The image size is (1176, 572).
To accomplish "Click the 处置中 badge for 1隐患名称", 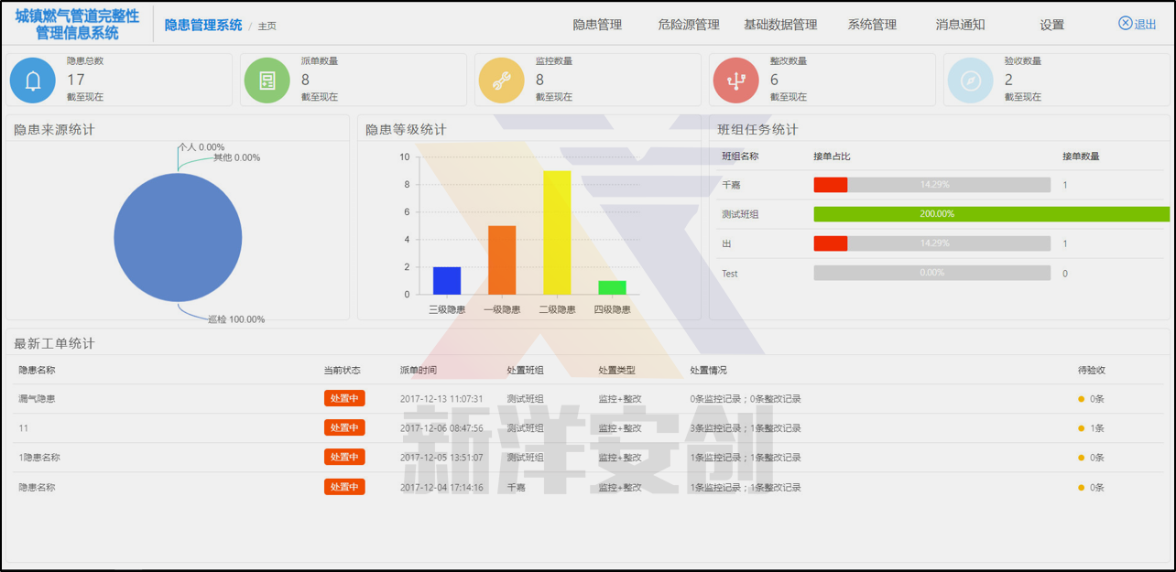I will pyautogui.click(x=344, y=457).
